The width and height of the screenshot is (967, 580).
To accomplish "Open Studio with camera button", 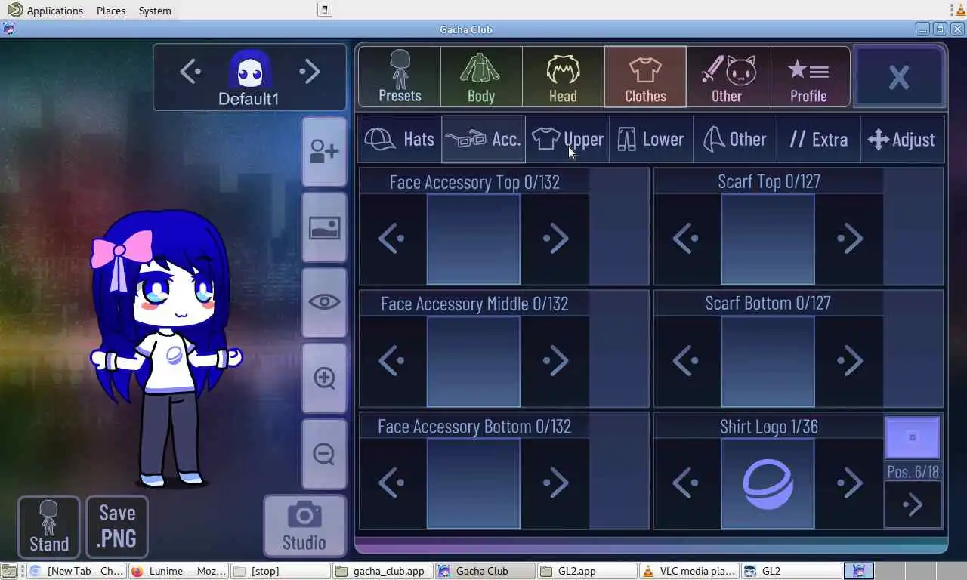I will click(304, 526).
